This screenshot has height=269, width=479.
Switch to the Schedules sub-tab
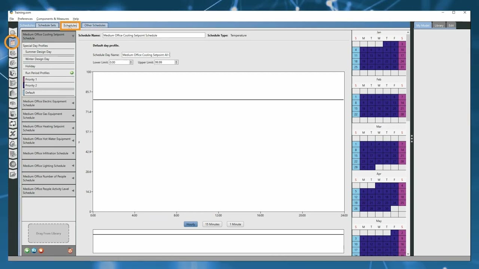pos(70,25)
